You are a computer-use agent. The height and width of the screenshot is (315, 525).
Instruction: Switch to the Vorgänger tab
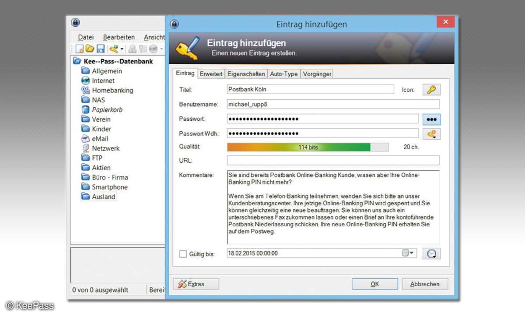(x=317, y=74)
